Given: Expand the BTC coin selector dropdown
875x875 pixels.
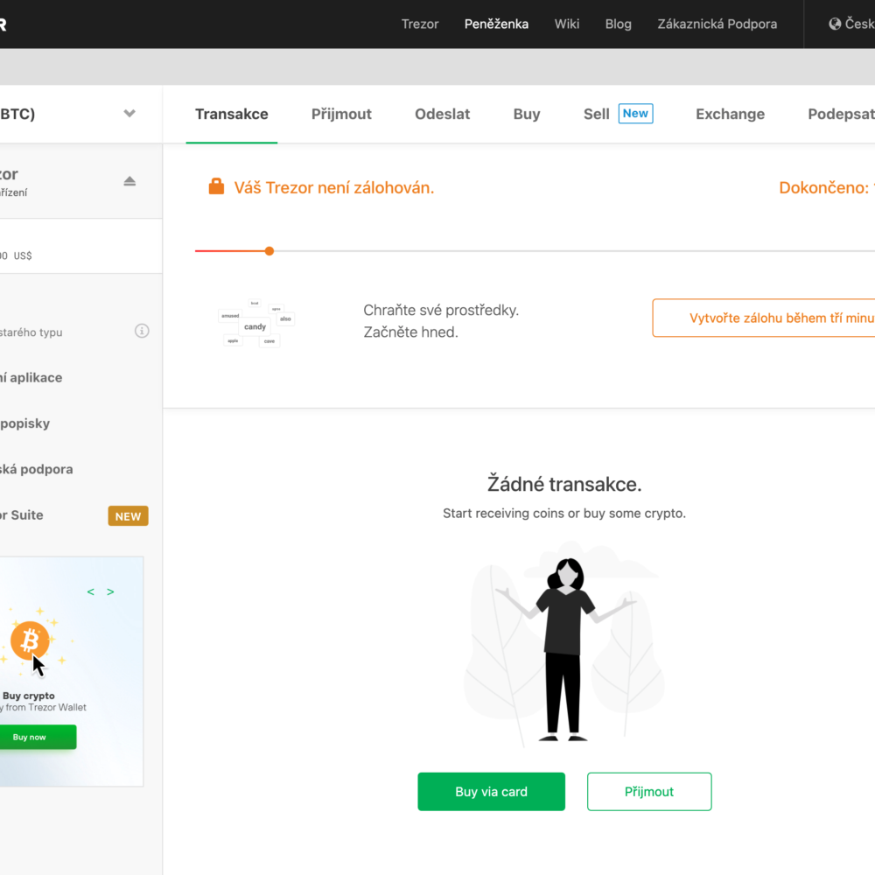Looking at the screenshot, I should [129, 113].
